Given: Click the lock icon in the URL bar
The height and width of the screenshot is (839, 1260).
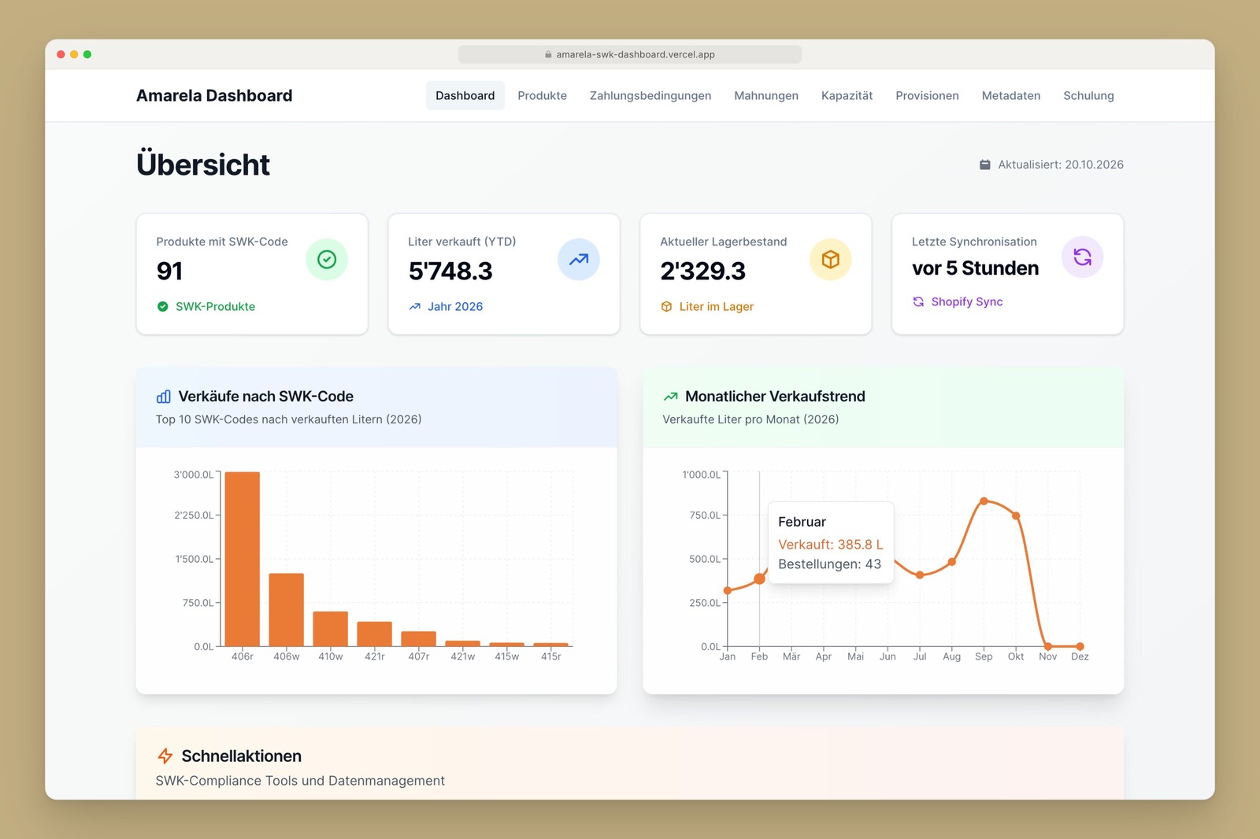Looking at the screenshot, I should tap(549, 55).
